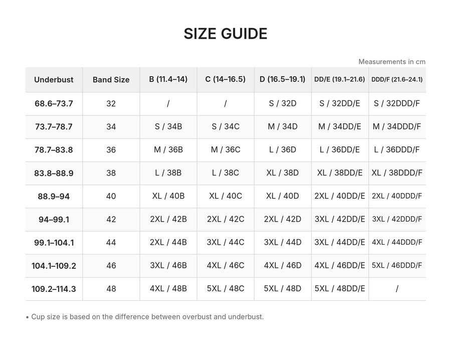Click the 4XL / 46C cell
Image resolution: width=451 pixels, height=350 pixels.
225,265
